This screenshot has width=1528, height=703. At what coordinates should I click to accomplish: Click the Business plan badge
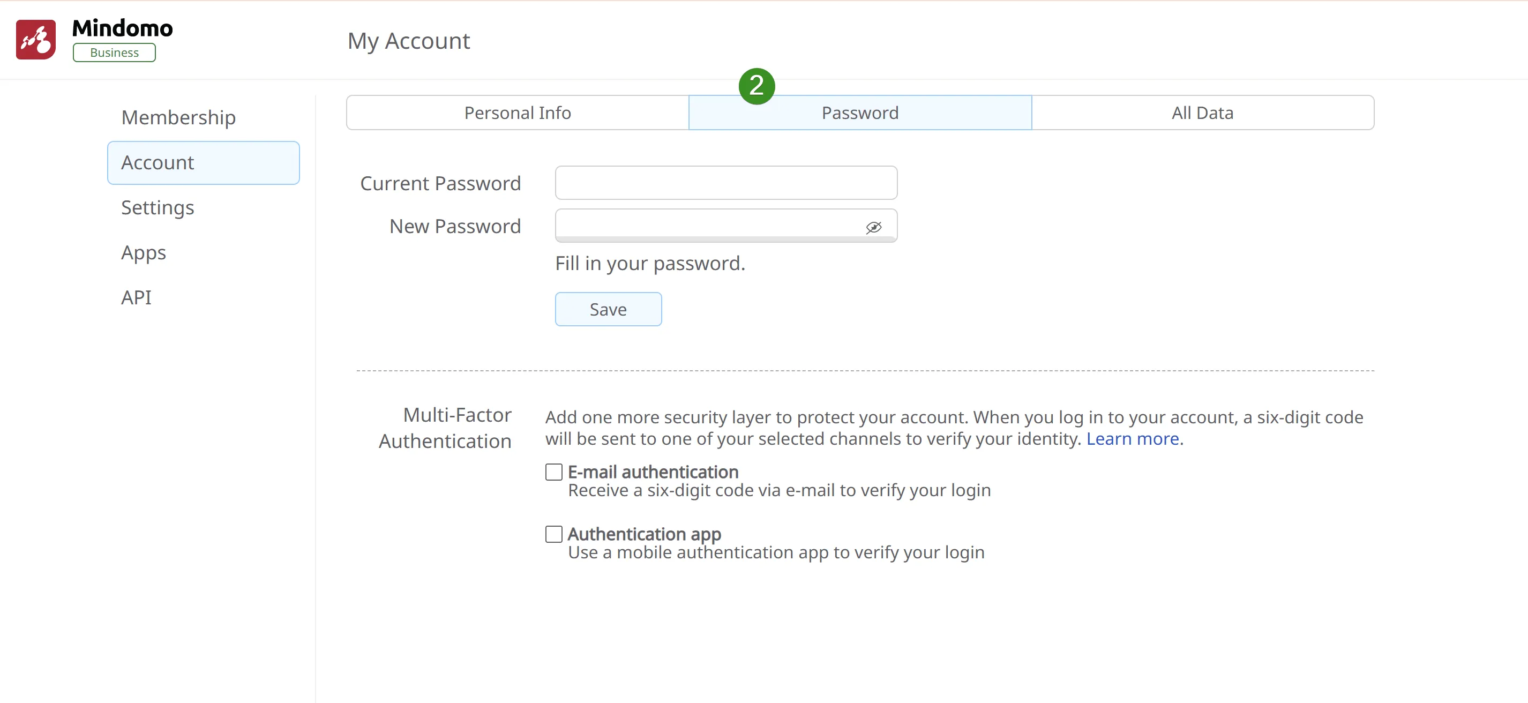(114, 53)
